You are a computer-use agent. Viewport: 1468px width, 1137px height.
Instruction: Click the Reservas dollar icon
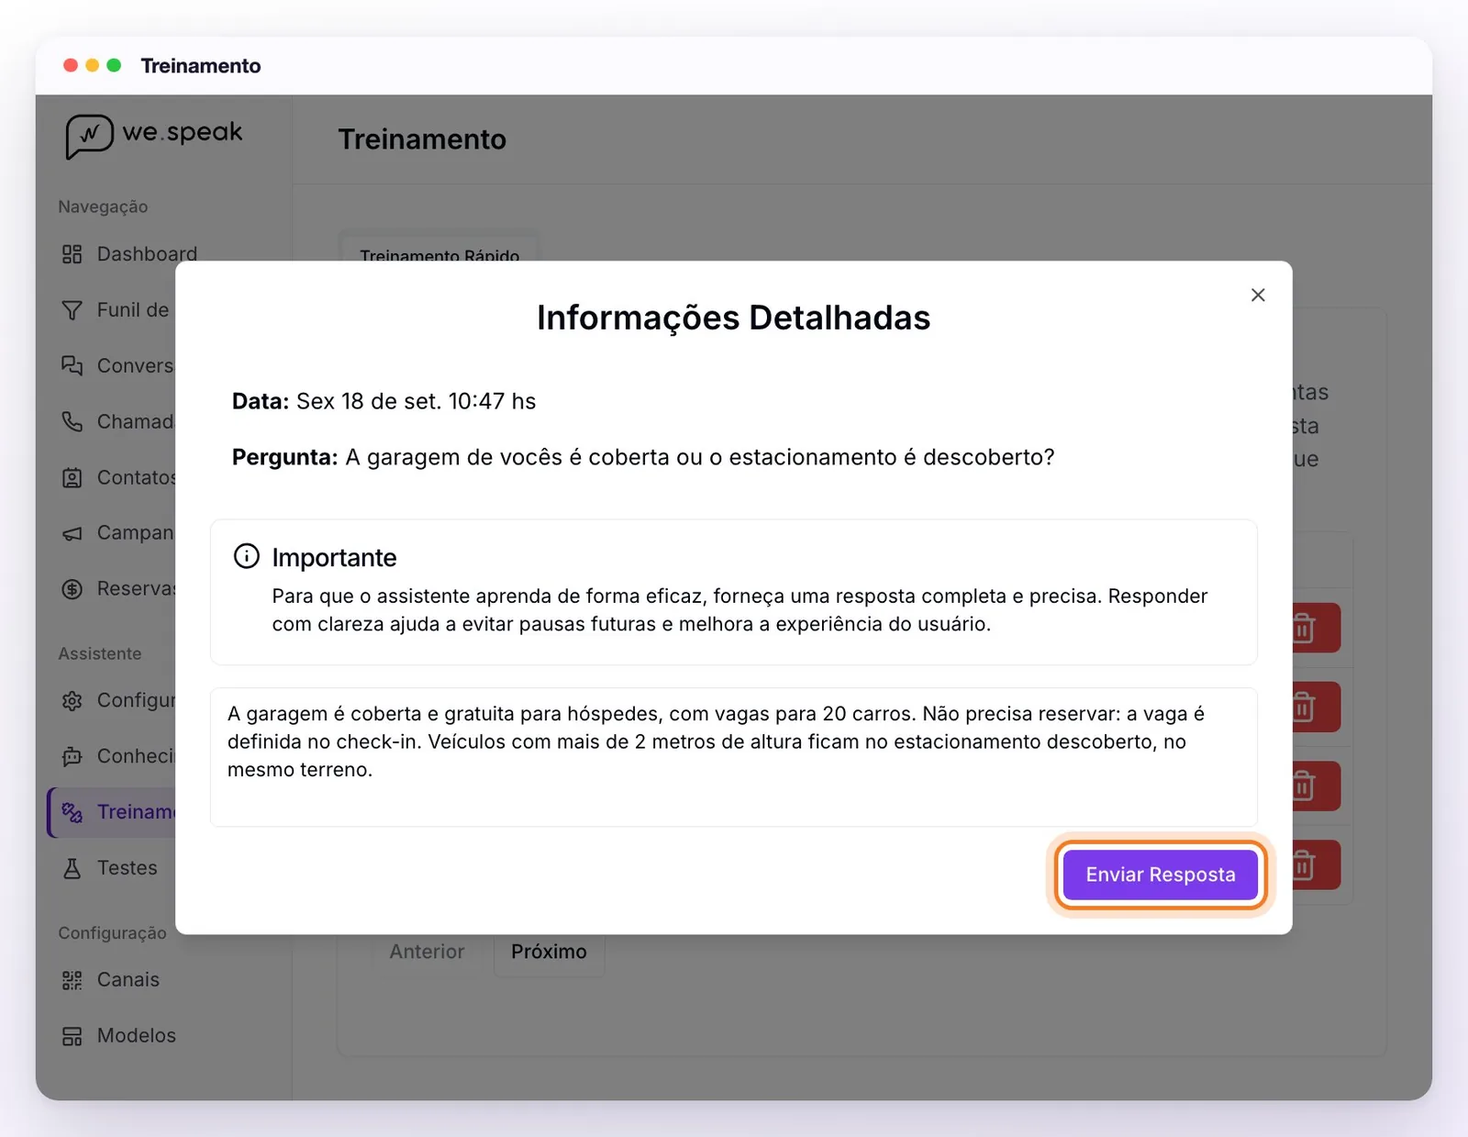point(72,589)
